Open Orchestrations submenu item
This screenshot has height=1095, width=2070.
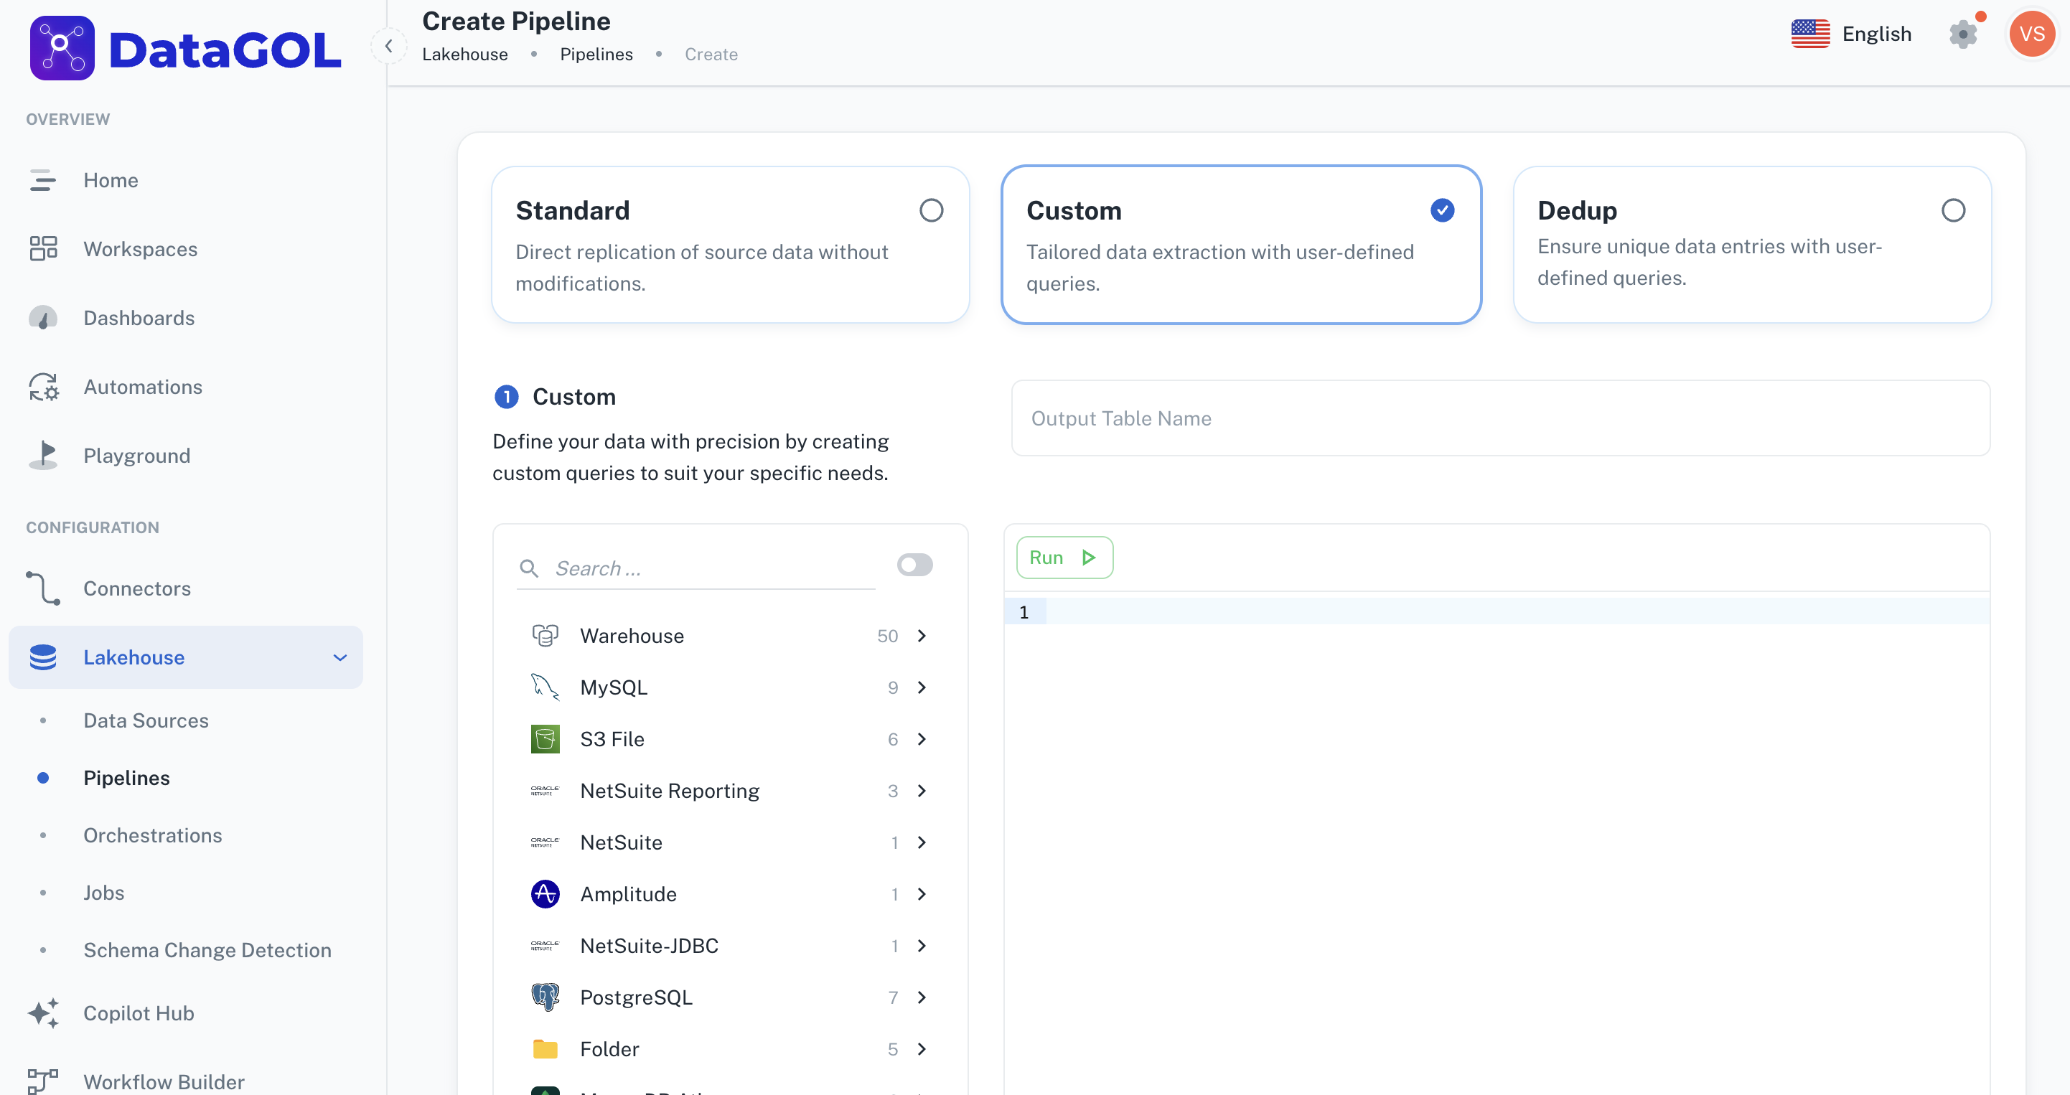153,835
